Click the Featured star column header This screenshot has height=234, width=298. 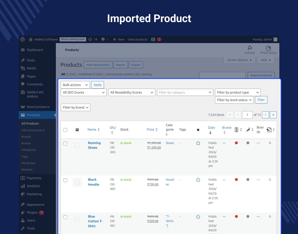(x=198, y=130)
